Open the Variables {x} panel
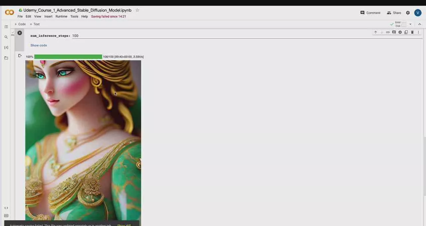This screenshot has height=226, width=426. click(6, 48)
